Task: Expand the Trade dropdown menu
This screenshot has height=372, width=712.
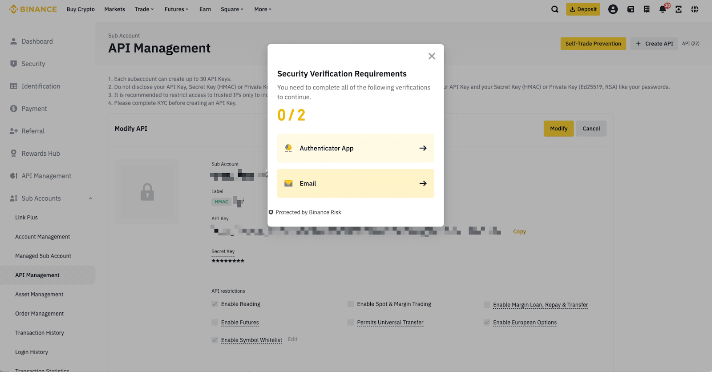Action: point(144,9)
